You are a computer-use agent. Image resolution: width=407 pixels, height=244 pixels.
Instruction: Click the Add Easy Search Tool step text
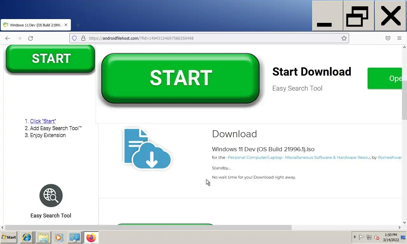tap(56, 128)
